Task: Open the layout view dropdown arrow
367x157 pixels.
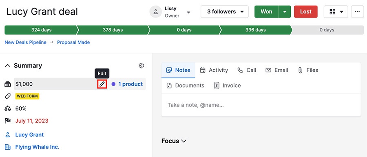Action: [x=341, y=12]
